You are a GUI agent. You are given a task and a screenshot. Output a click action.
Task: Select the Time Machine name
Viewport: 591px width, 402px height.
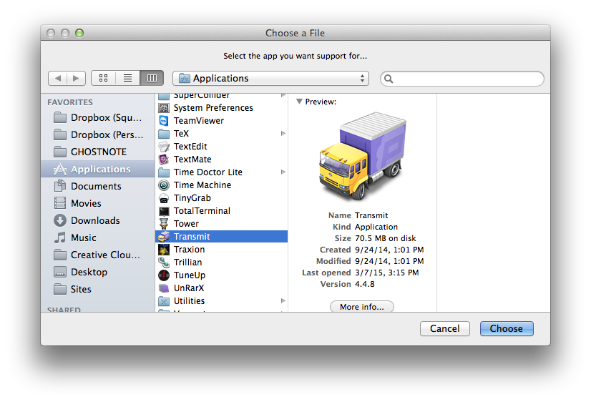202,185
